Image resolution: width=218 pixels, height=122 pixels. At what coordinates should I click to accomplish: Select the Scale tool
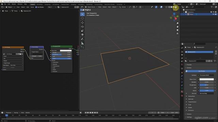pos(82,31)
